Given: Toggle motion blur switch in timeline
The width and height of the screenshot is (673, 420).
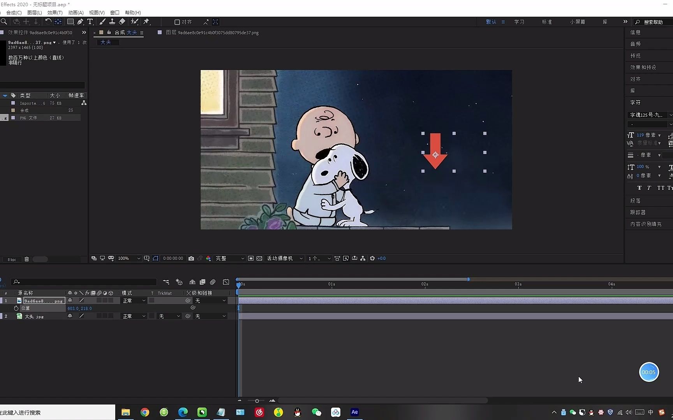Looking at the screenshot, I should 213,282.
